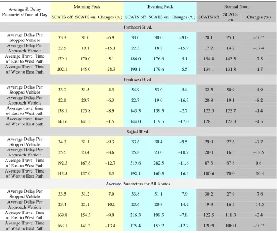Select the "70.0" cell

230,174
